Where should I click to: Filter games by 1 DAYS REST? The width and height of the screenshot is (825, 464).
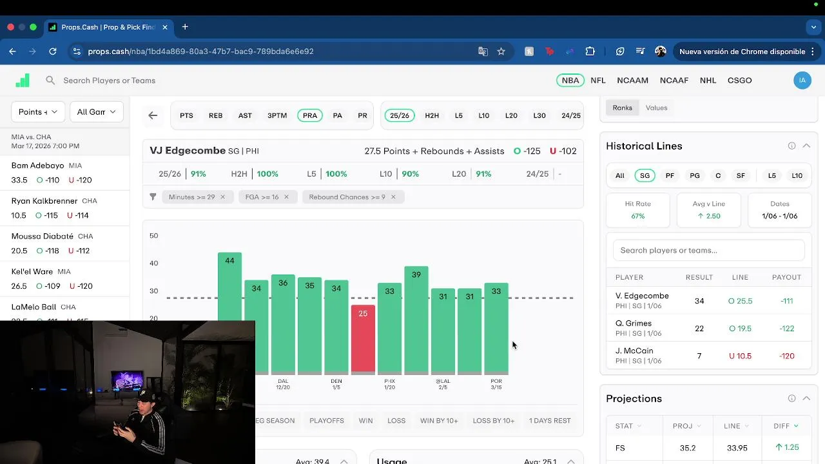tap(550, 421)
